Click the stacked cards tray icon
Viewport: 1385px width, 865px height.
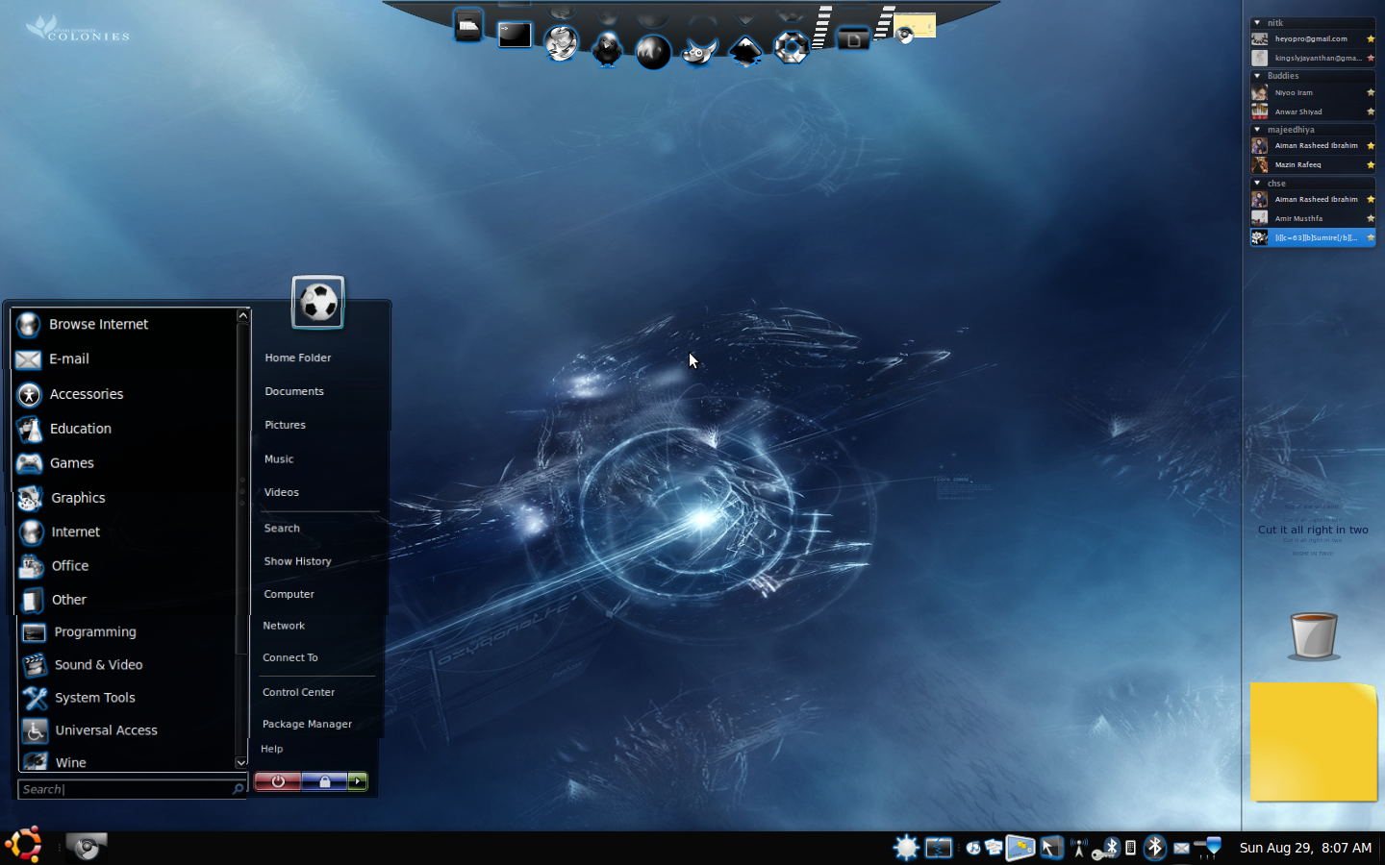pyautogui.click(x=994, y=848)
